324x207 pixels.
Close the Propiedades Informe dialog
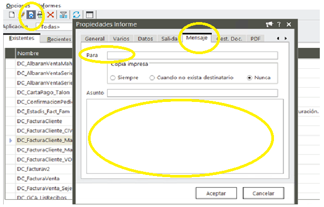(289, 24)
